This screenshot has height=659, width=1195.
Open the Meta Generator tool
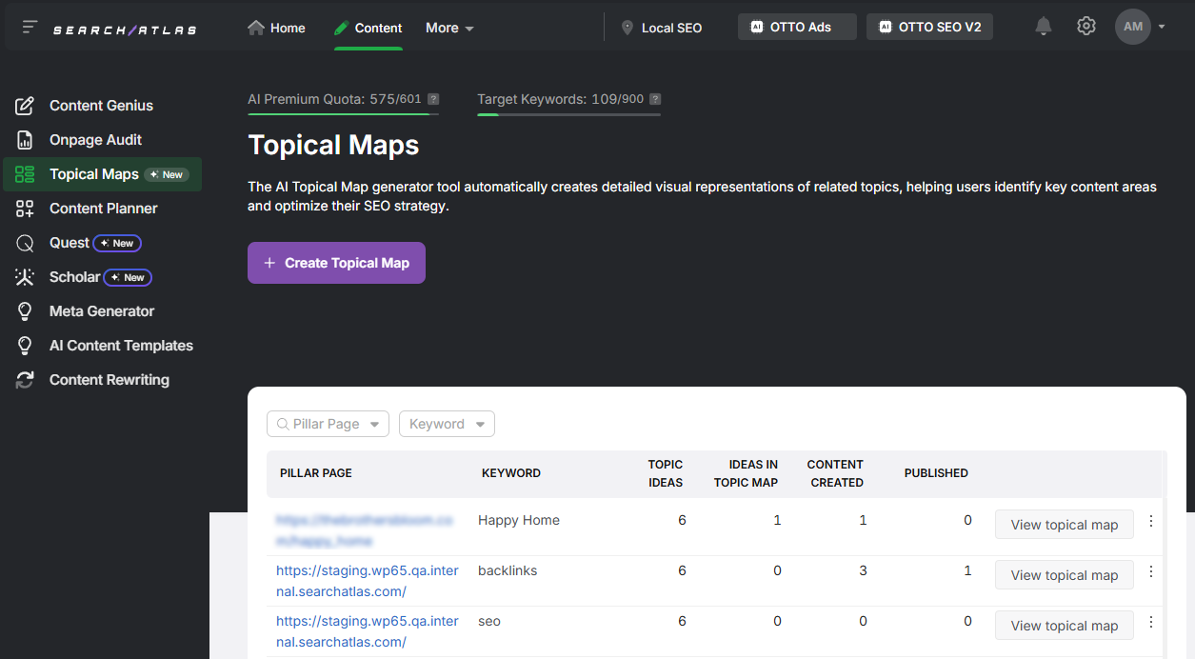point(101,310)
